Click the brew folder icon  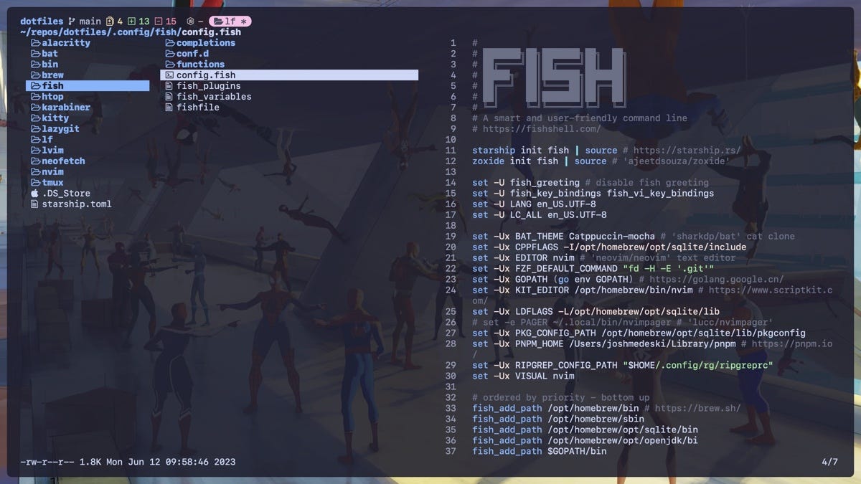click(35, 75)
